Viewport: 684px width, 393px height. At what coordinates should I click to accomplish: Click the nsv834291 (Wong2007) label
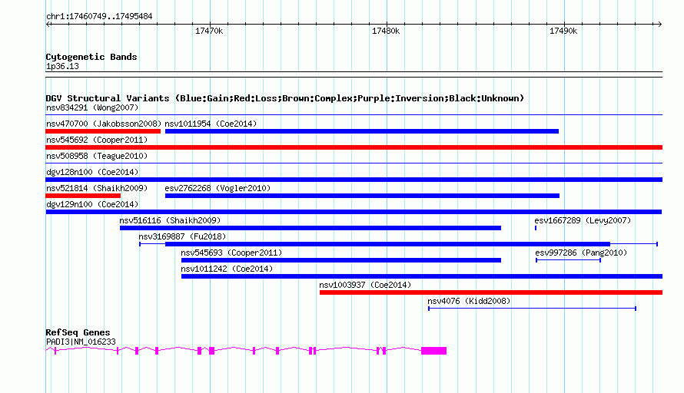[92, 107]
